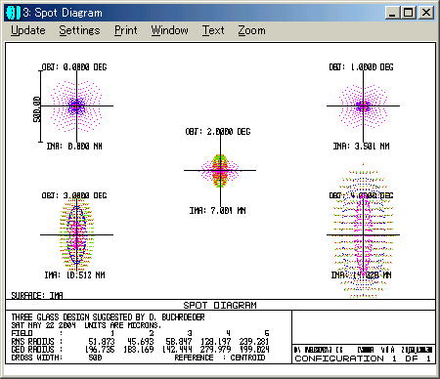Open the Update menu
440x379 pixels.
click(x=28, y=30)
